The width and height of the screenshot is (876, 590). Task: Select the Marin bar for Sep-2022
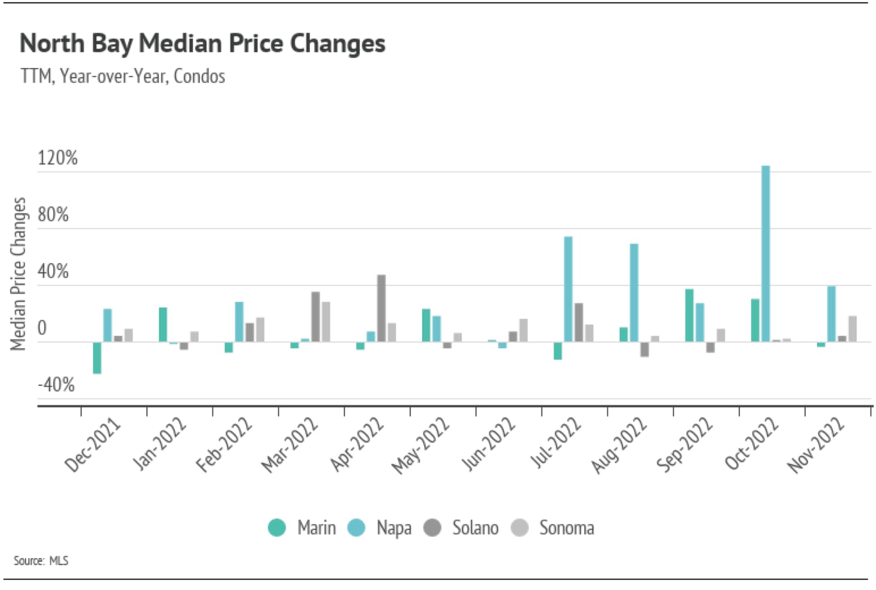coord(689,315)
